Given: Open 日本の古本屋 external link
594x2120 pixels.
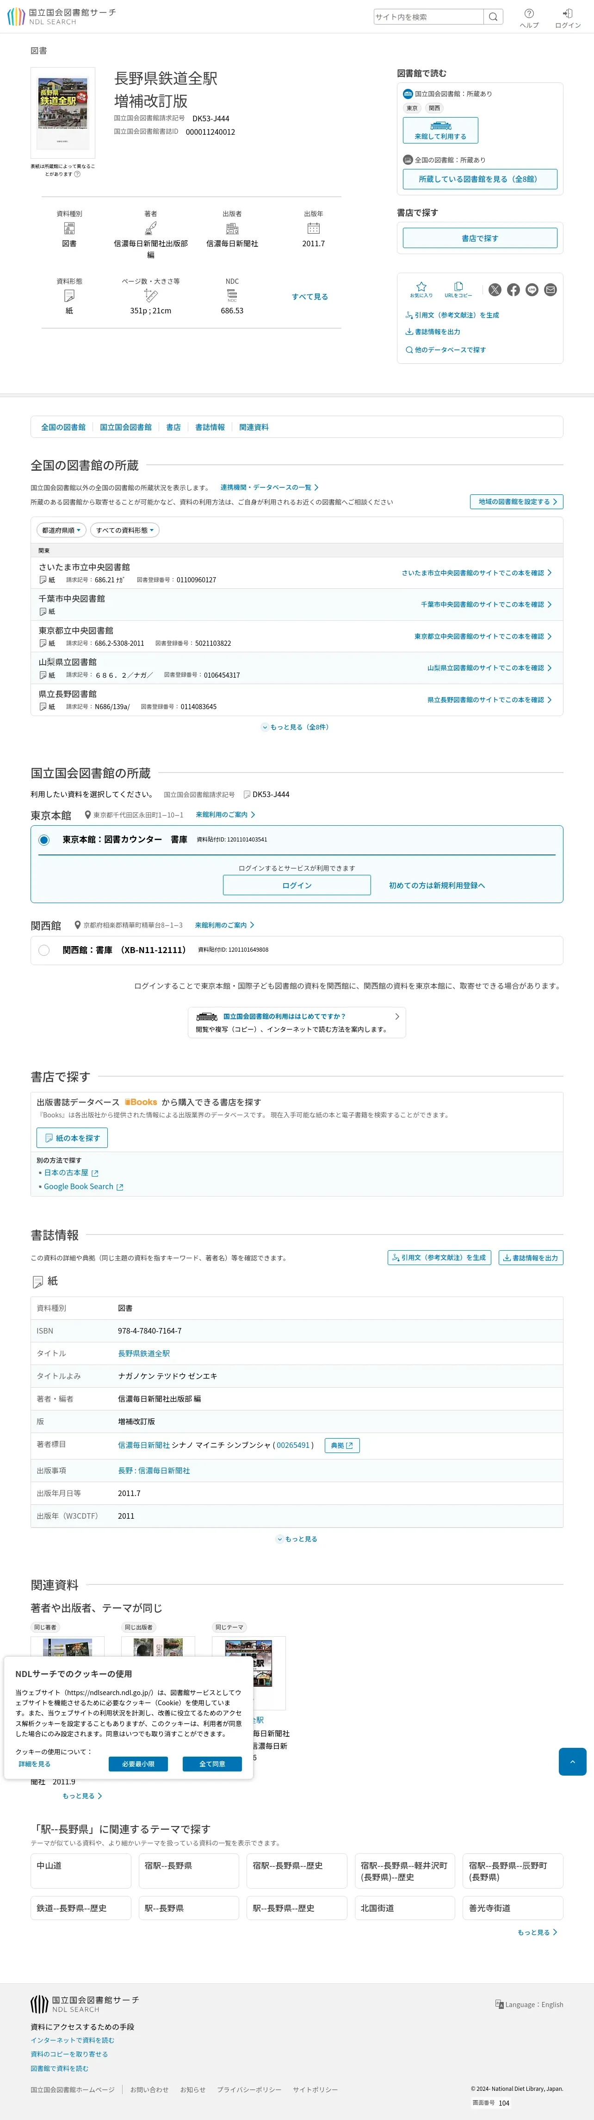Looking at the screenshot, I should (71, 1173).
